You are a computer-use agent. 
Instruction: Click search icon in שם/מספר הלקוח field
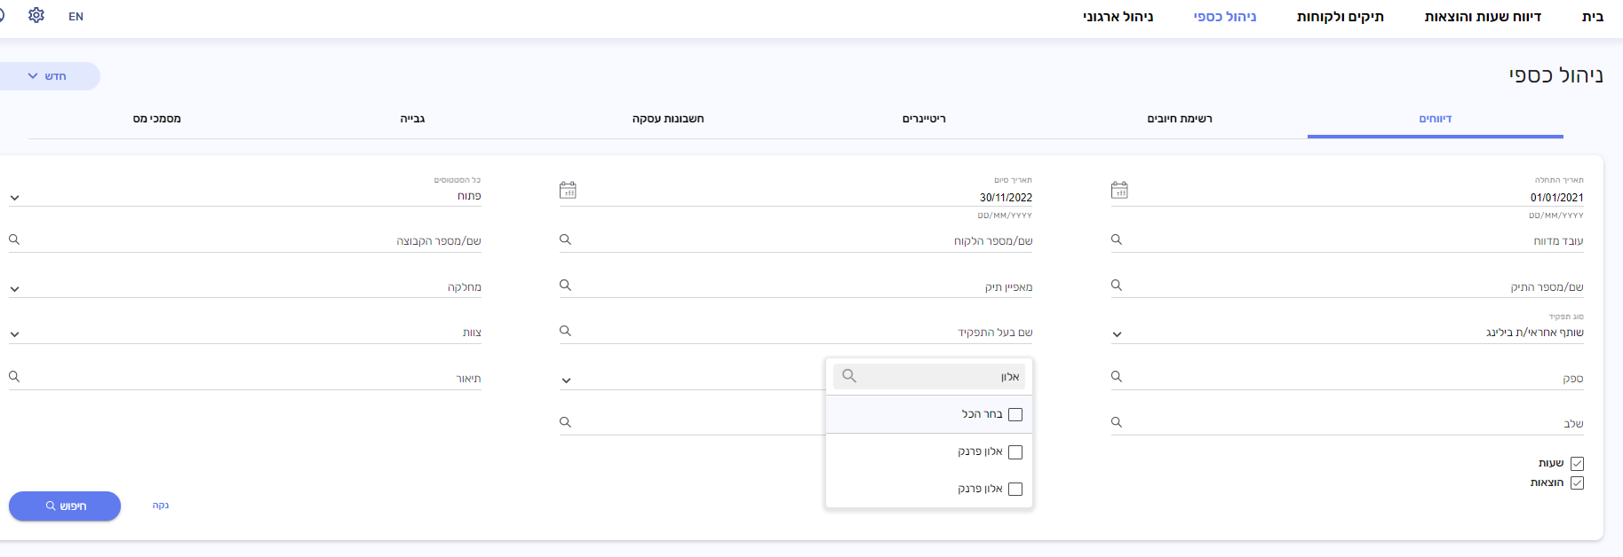[x=565, y=239]
